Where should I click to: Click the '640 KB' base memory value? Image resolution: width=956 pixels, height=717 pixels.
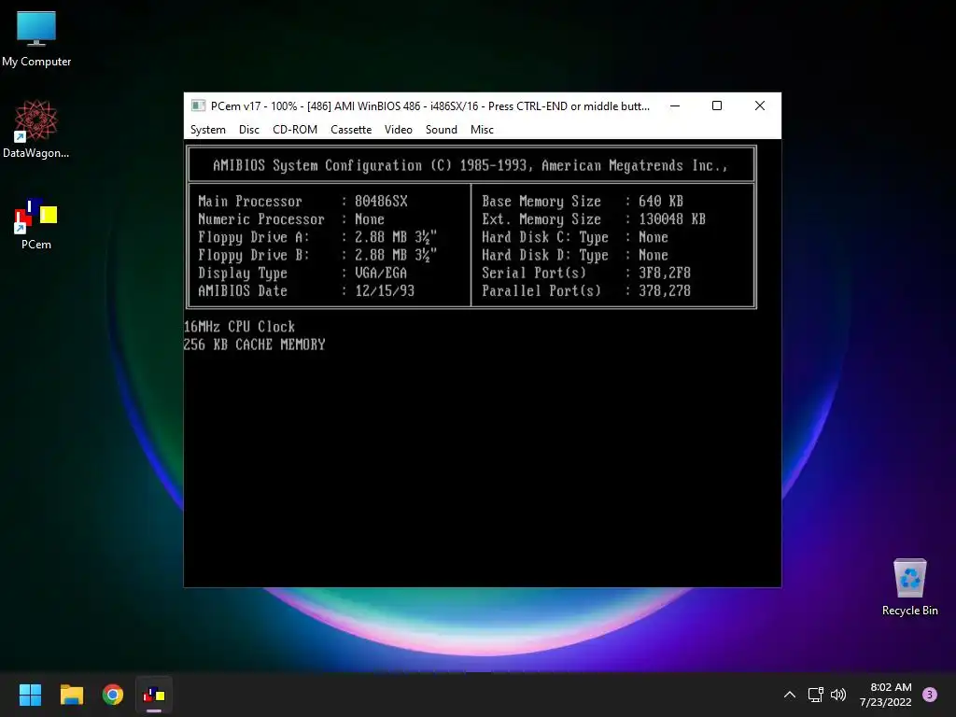661,202
